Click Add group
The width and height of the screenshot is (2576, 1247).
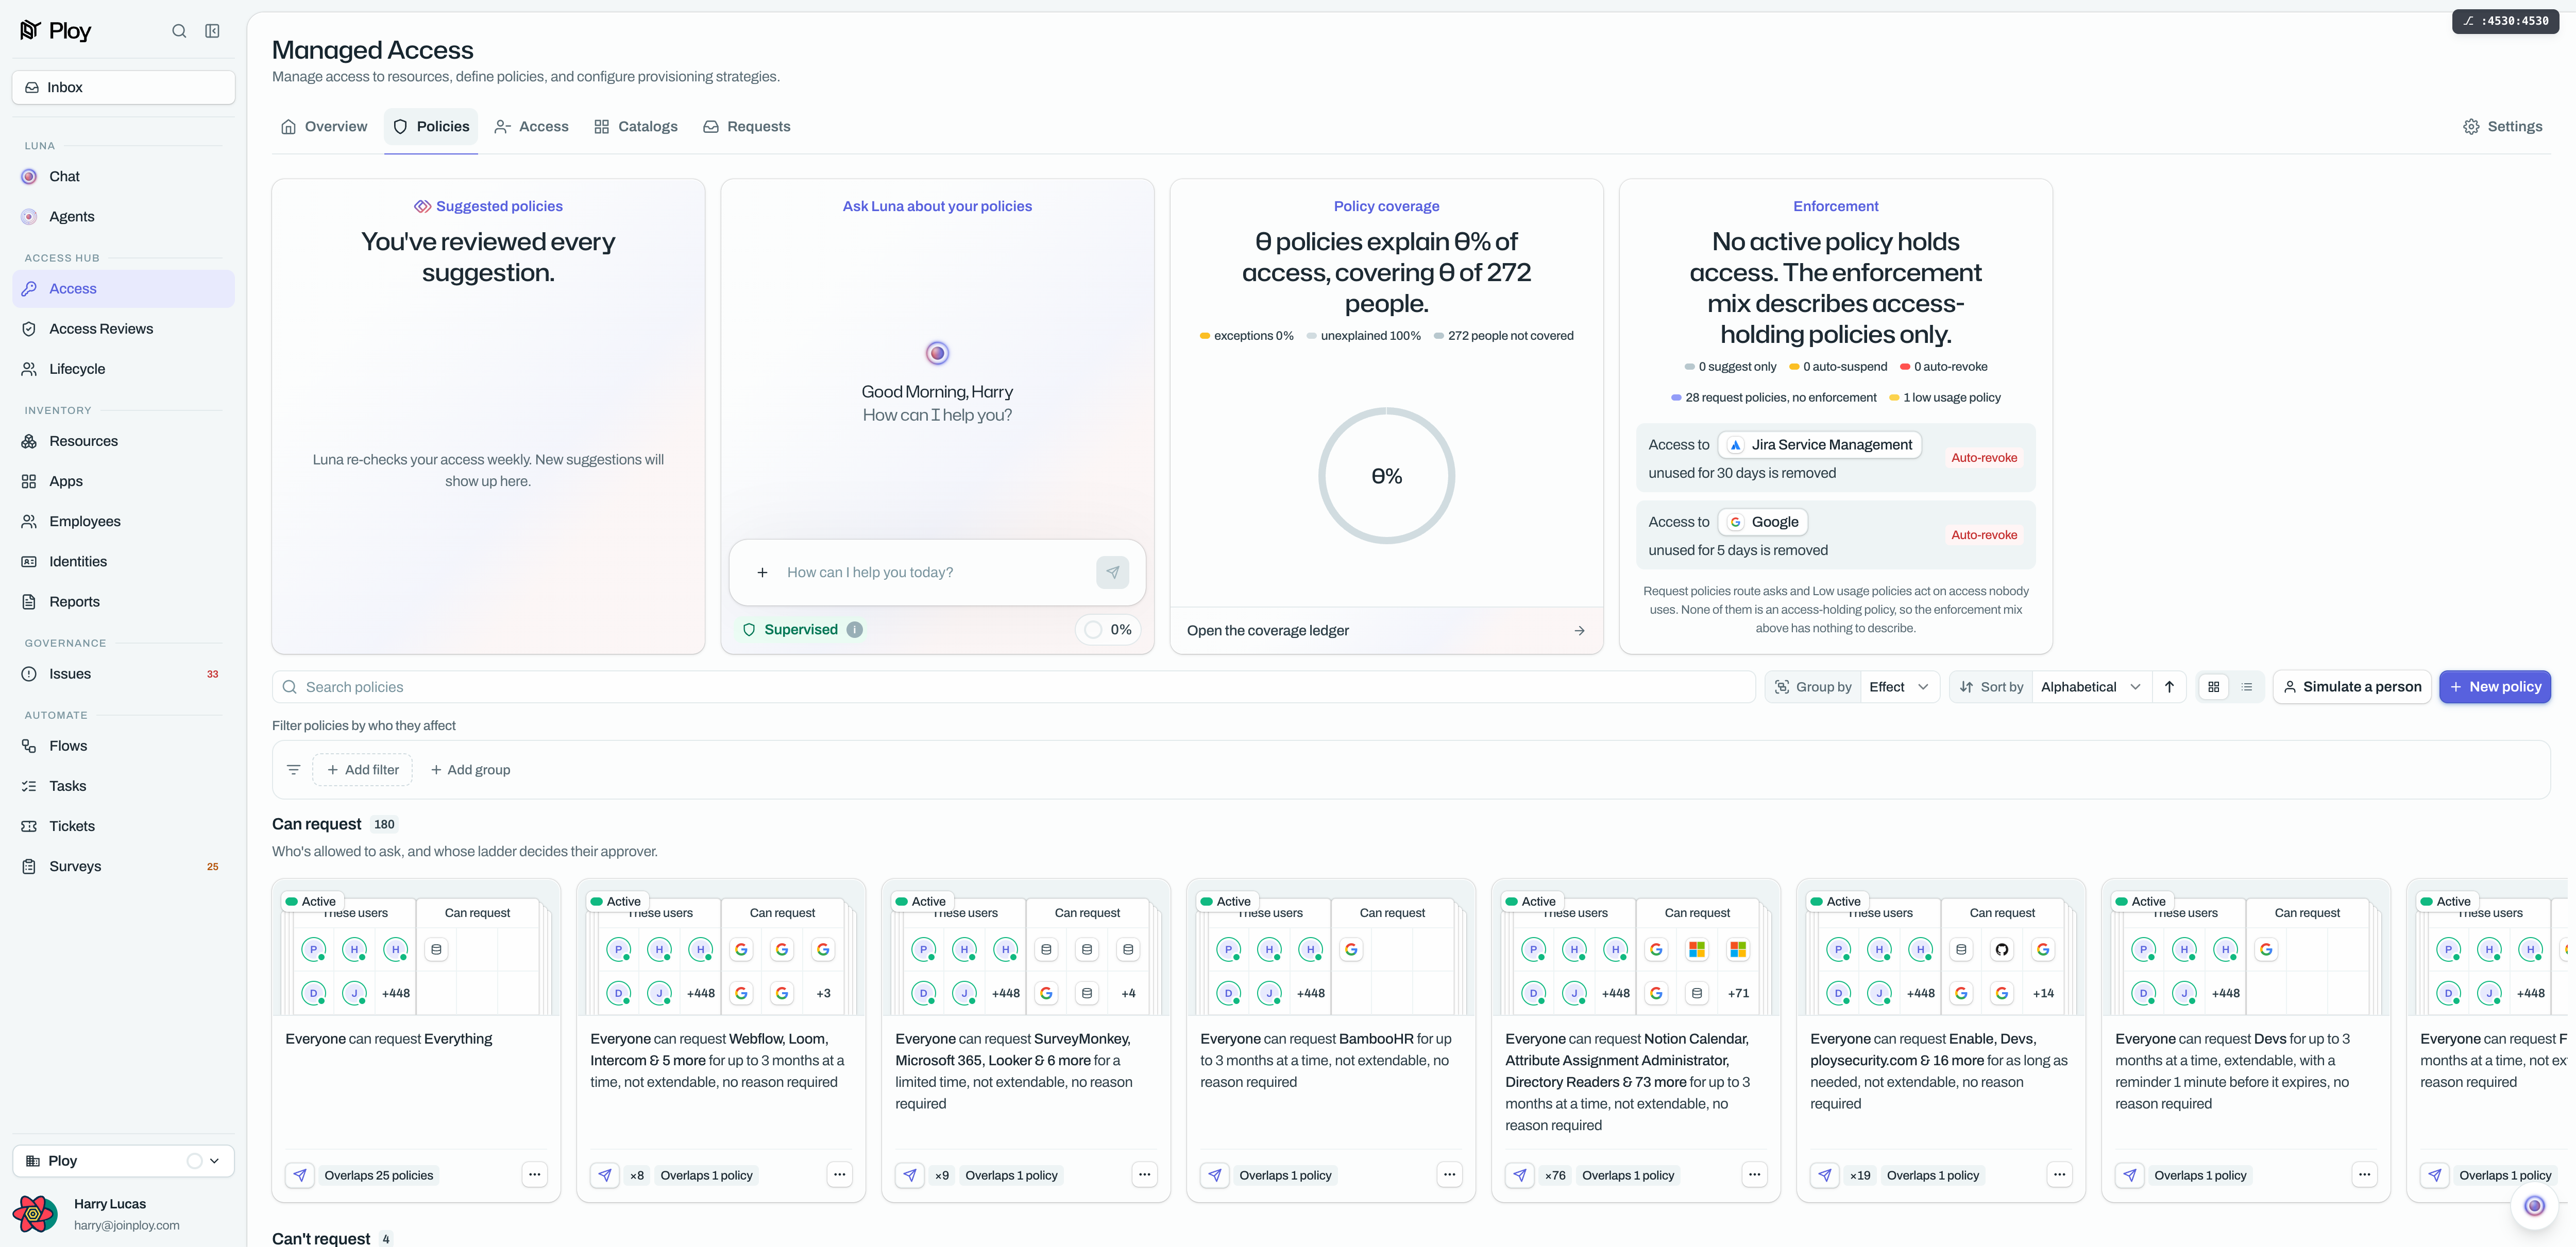470,769
